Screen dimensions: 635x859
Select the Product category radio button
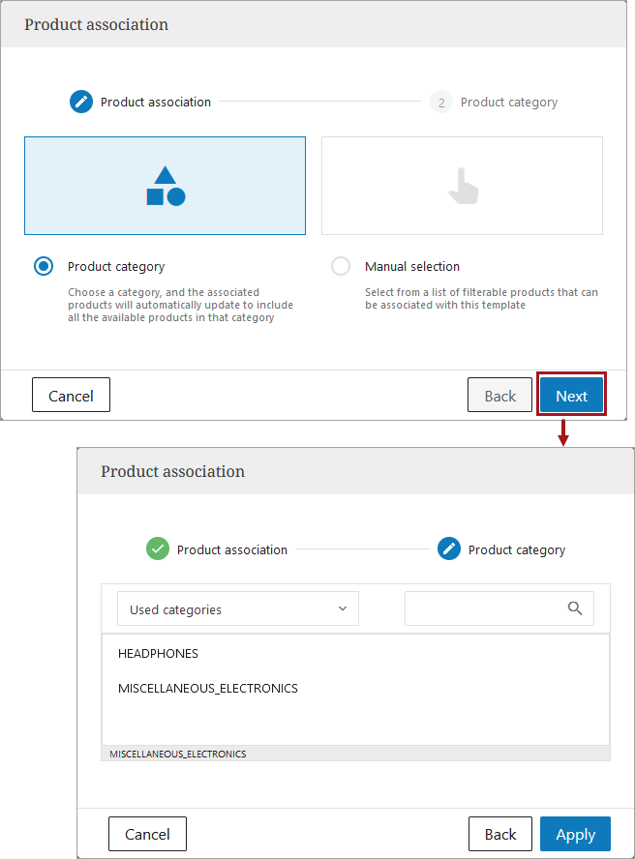tap(44, 266)
